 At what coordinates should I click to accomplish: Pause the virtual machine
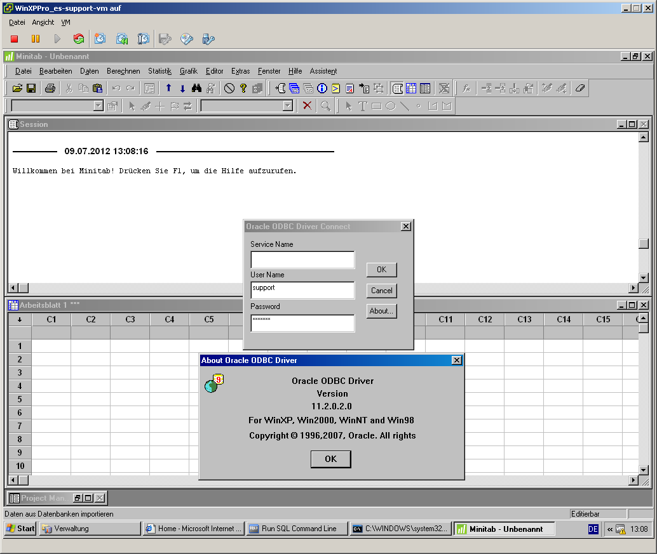point(36,39)
